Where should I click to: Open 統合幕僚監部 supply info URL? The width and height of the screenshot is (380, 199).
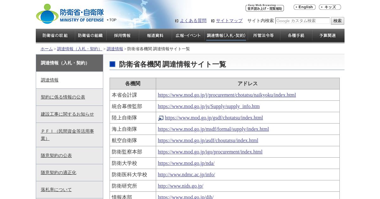(209, 106)
